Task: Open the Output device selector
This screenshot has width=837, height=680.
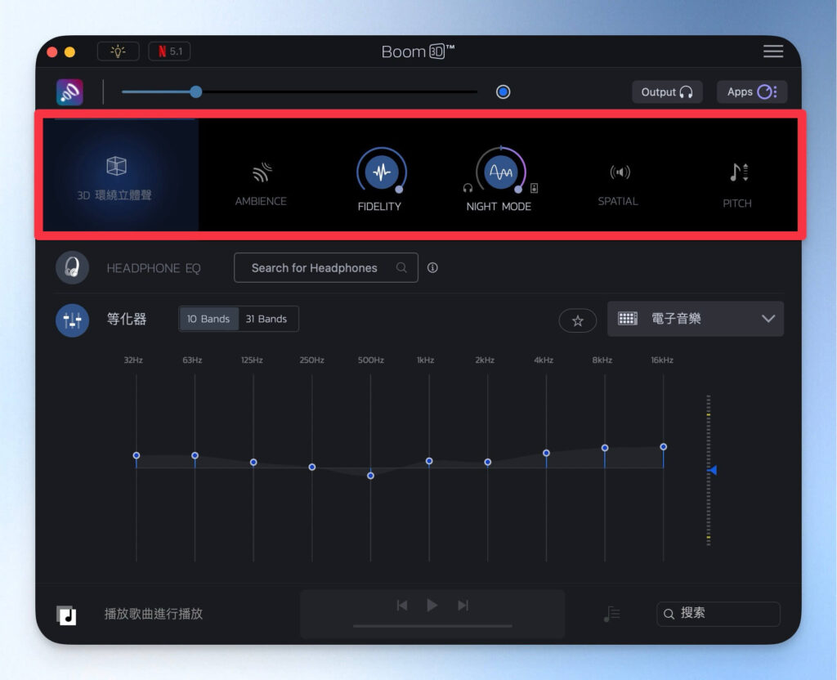Action: coord(667,92)
